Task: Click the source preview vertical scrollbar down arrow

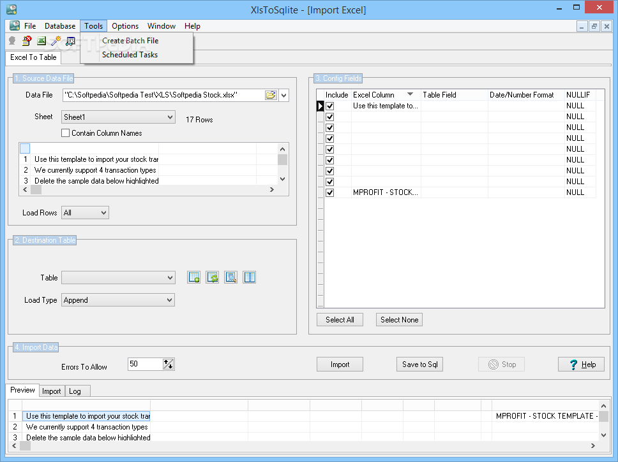Action: tap(282, 178)
